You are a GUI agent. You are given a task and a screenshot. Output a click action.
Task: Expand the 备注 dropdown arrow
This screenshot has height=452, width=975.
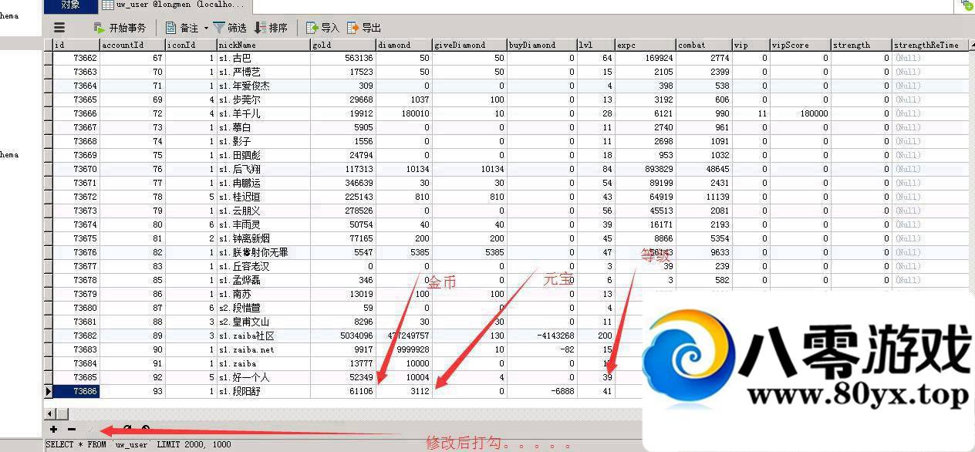(x=206, y=29)
